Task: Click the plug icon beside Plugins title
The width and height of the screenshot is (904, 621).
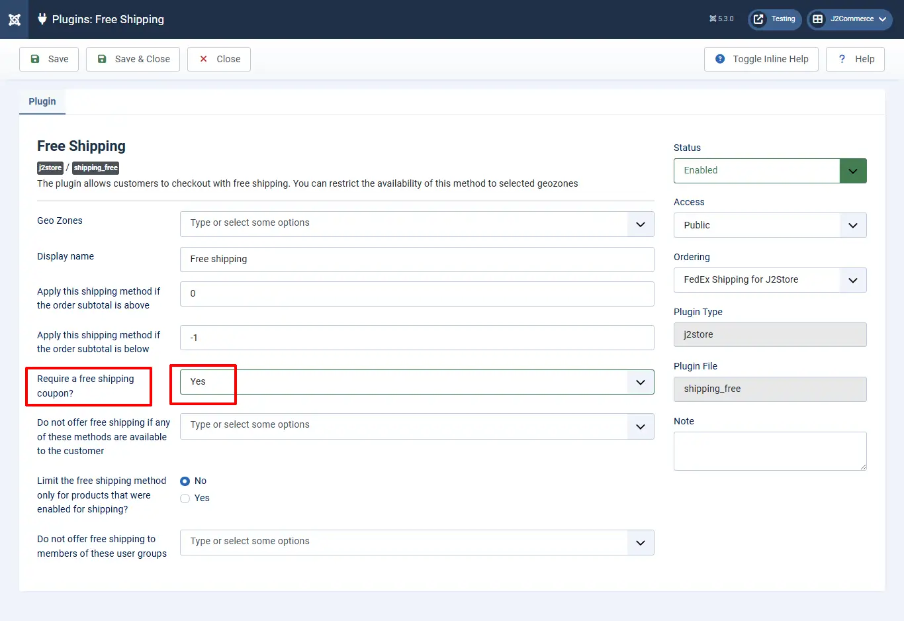Action: click(42, 19)
